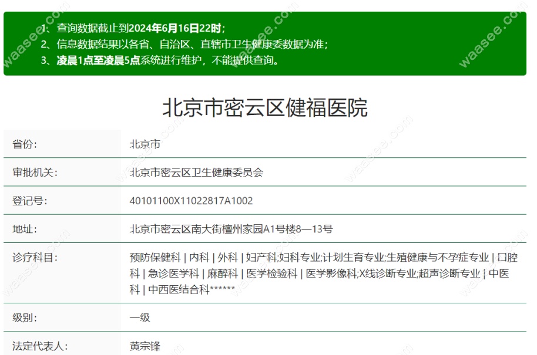This screenshot has width=537, height=355.
Task: Click the legal representative name 黄宗锋
Action: click(145, 346)
